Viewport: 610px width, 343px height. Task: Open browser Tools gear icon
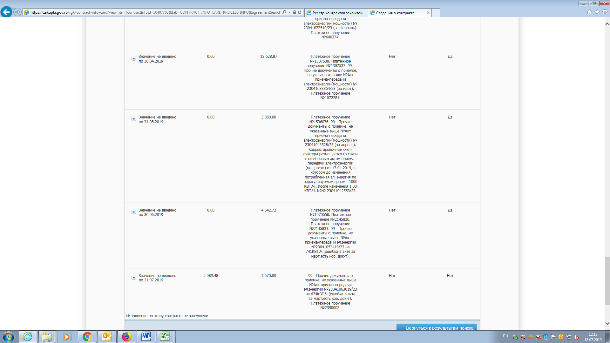(x=605, y=12)
